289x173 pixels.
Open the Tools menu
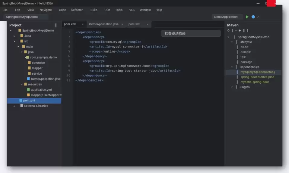tap(119, 10)
